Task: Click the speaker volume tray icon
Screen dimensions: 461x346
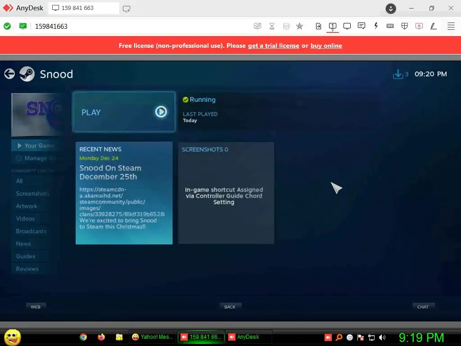Action: (382, 337)
